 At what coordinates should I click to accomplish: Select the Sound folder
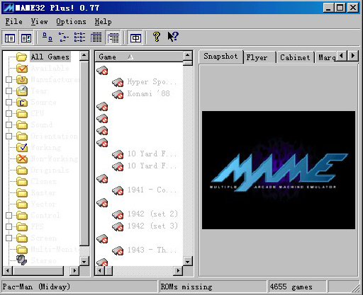pyautogui.click(x=35, y=125)
